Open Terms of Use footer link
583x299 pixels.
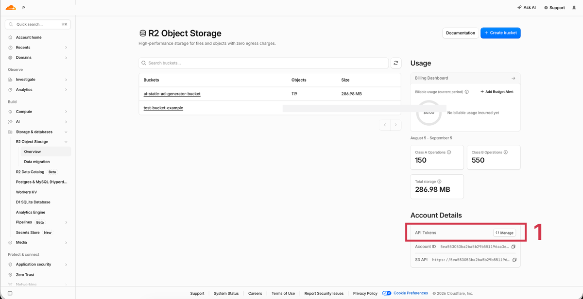[283, 293]
